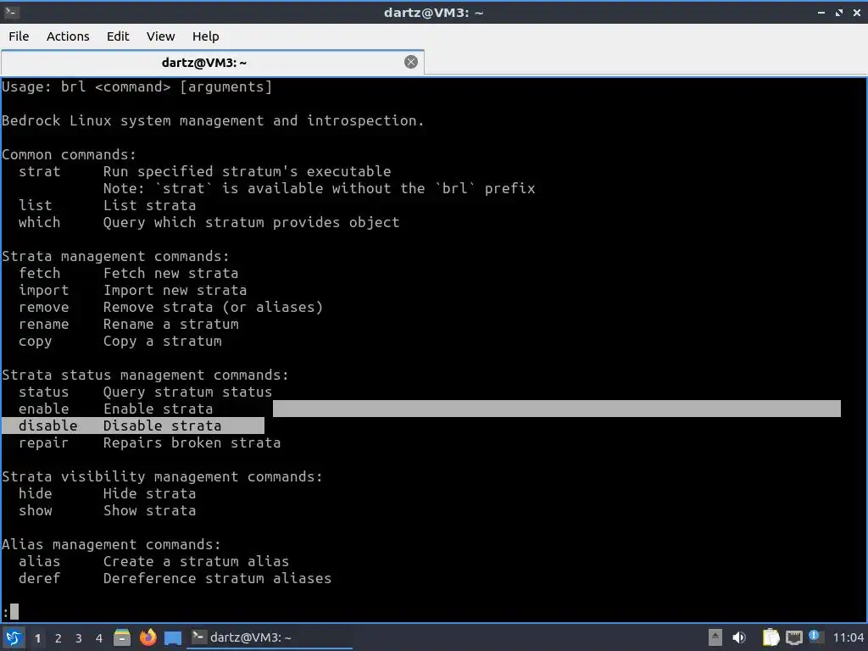The width and height of the screenshot is (868, 651).
Task: Switch to workspace 3 in the taskbar
Action: tap(79, 638)
